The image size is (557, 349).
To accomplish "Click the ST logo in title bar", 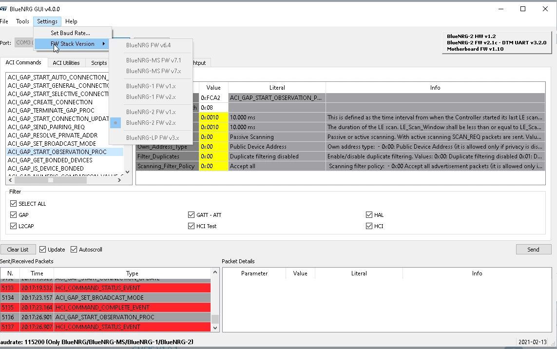I will coord(3,9).
